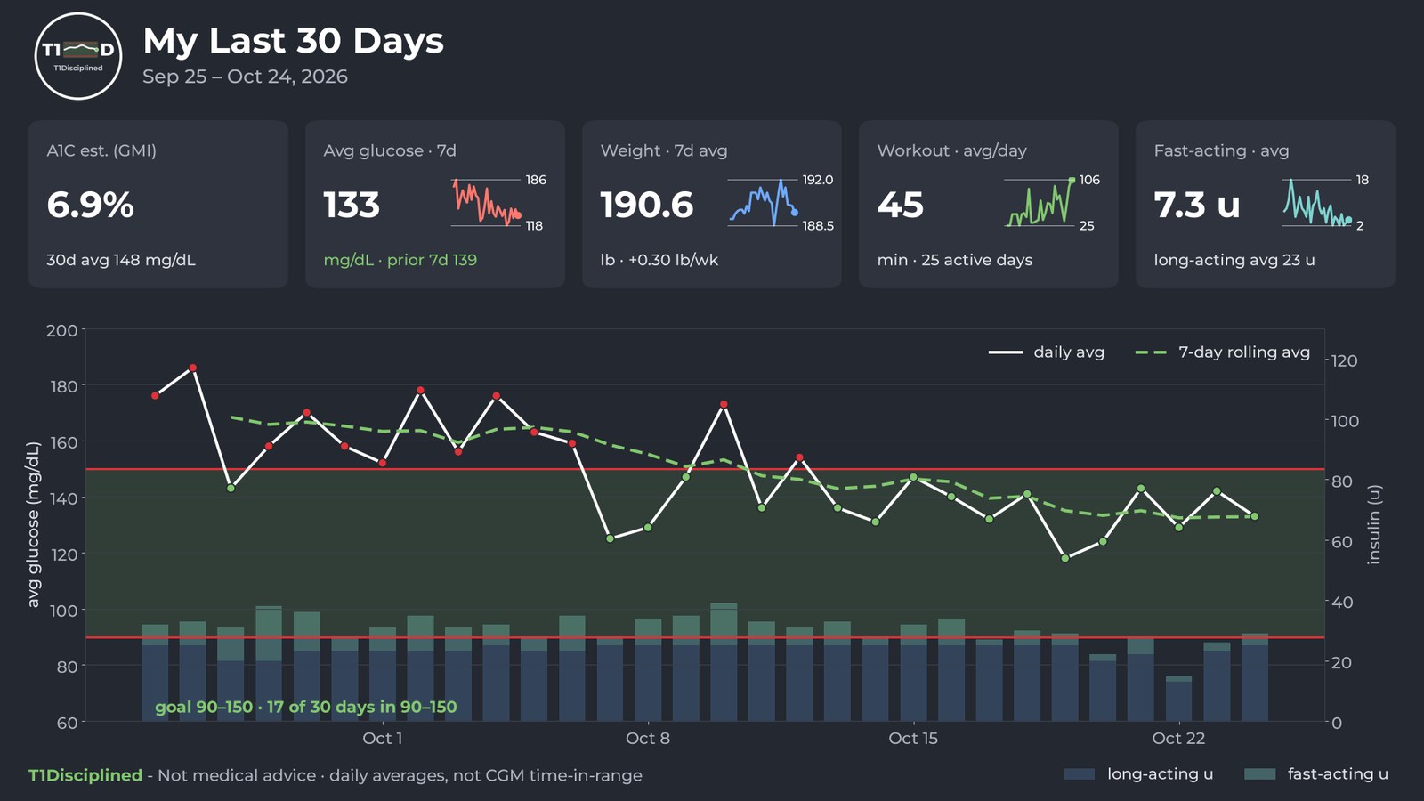Click the goal text "17 of 30 days in 90–150"
The height and width of the screenshot is (801, 1424).
361,707
